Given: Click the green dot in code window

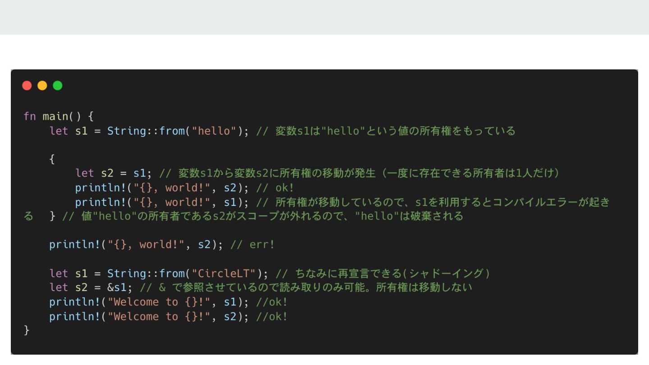Looking at the screenshot, I should (58, 86).
